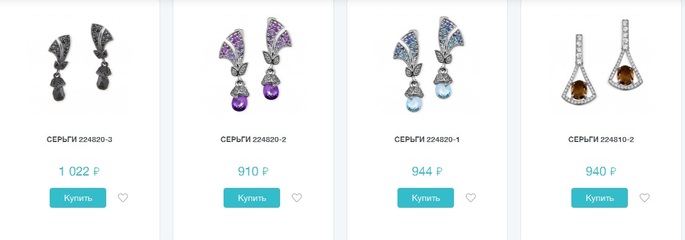The image size is (685, 240).
Task: Click the 910 ₽ price
Action: click(253, 172)
